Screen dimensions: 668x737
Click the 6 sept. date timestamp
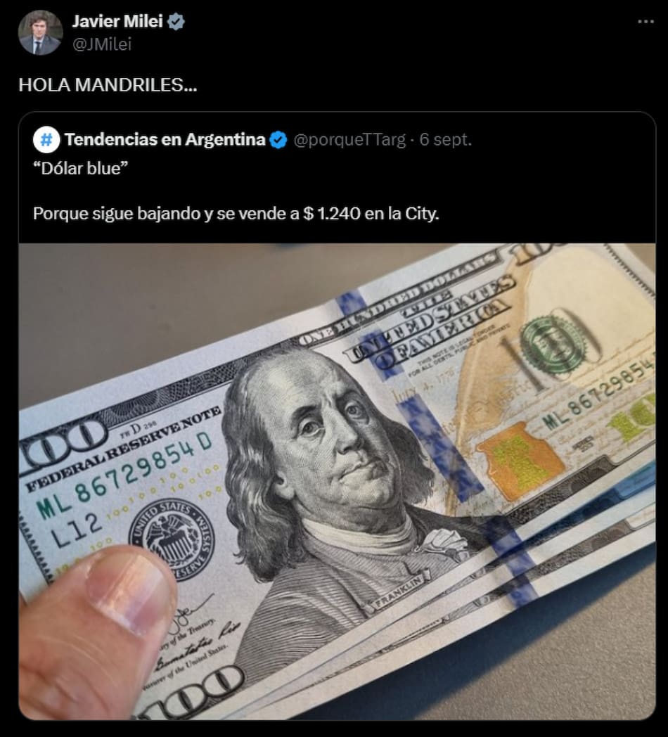pos(445,140)
